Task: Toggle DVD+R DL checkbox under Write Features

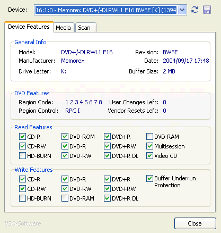Action: click(x=107, y=198)
